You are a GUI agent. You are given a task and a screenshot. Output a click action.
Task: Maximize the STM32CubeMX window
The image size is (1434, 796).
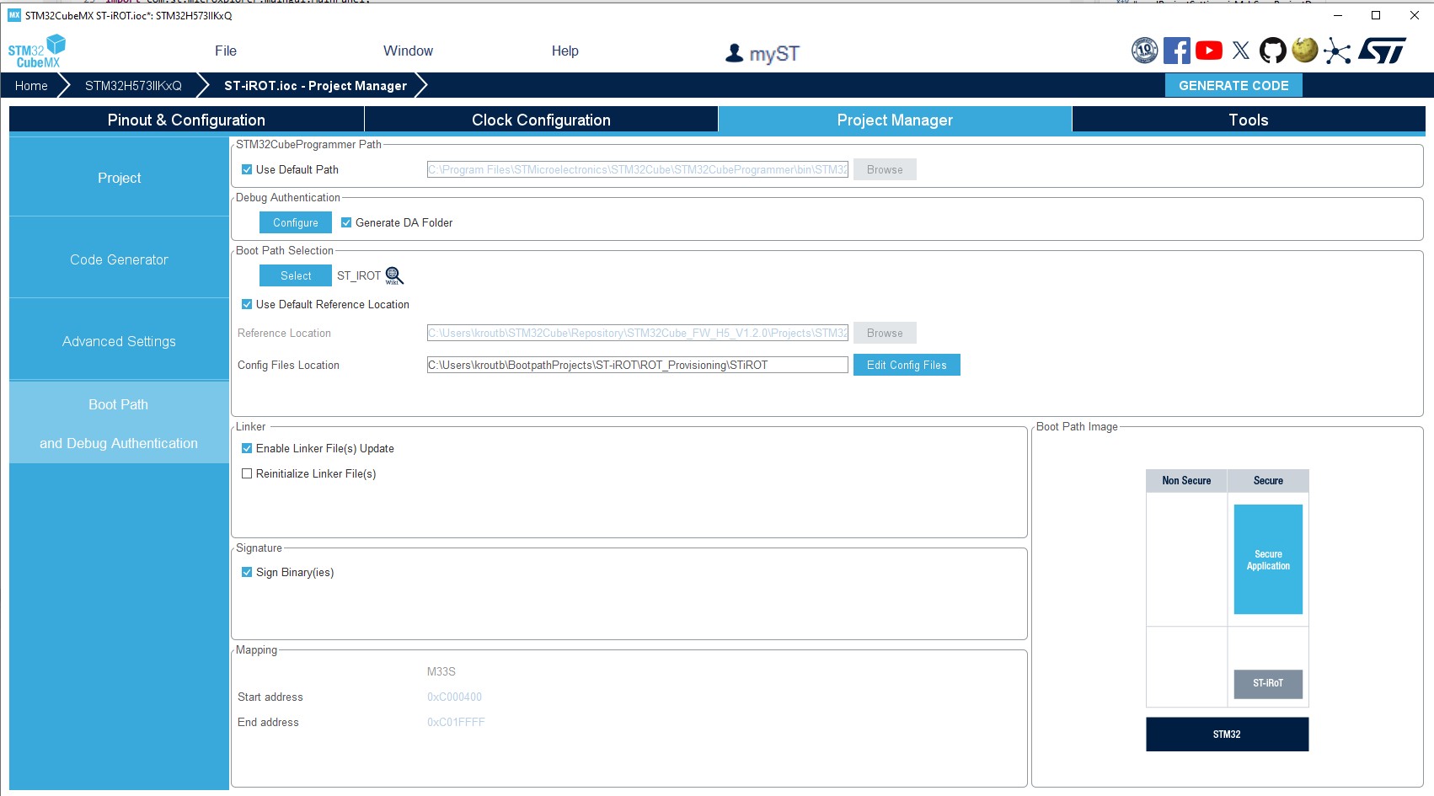(x=1376, y=15)
